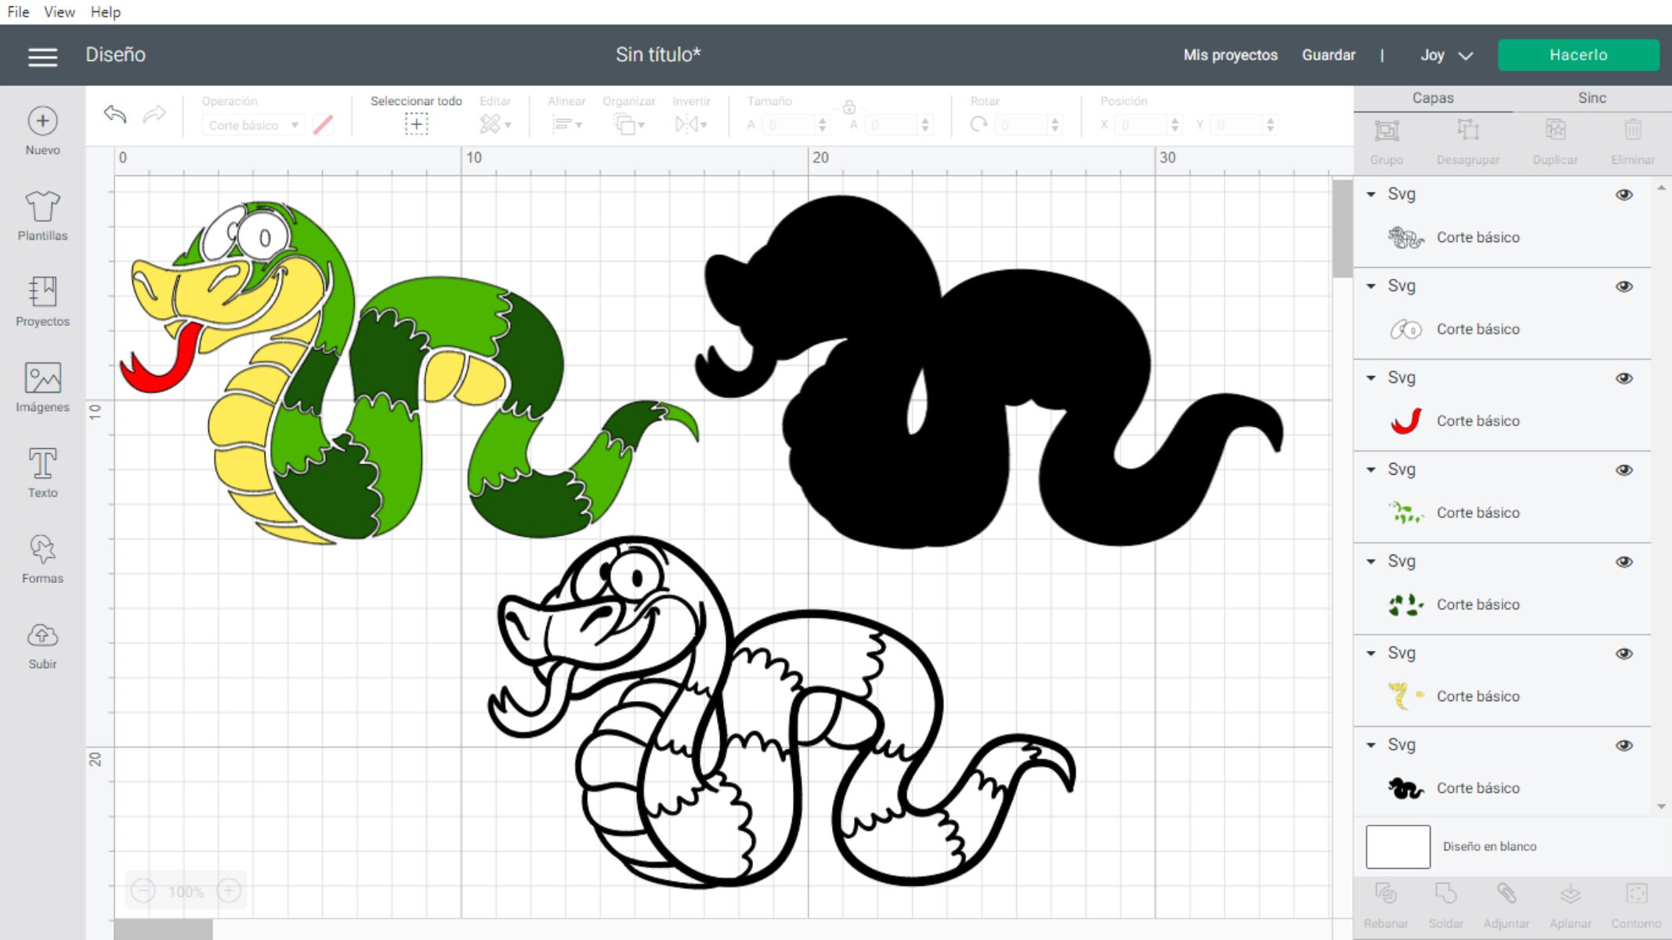Click the Duplicar icon in Capas panel

coord(1554,132)
